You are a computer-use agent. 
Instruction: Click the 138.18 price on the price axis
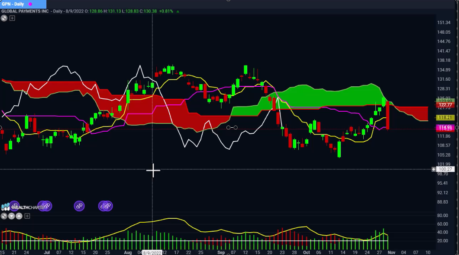pyautogui.click(x=444, y=60)
